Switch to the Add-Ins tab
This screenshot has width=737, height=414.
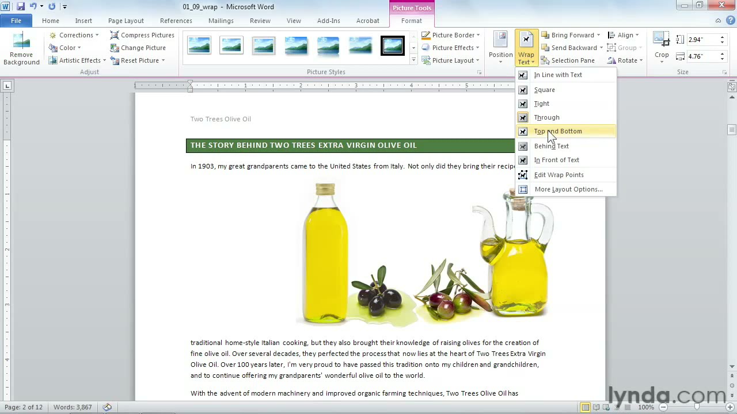(x=329, y=21)
